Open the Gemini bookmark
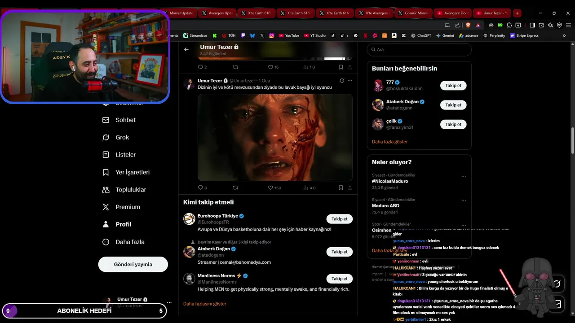Screen dimensions: 575x323 [x=445, y=35]
